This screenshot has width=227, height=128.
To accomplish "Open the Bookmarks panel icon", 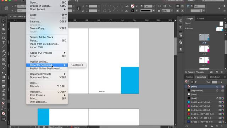I will tap(181, 49).
